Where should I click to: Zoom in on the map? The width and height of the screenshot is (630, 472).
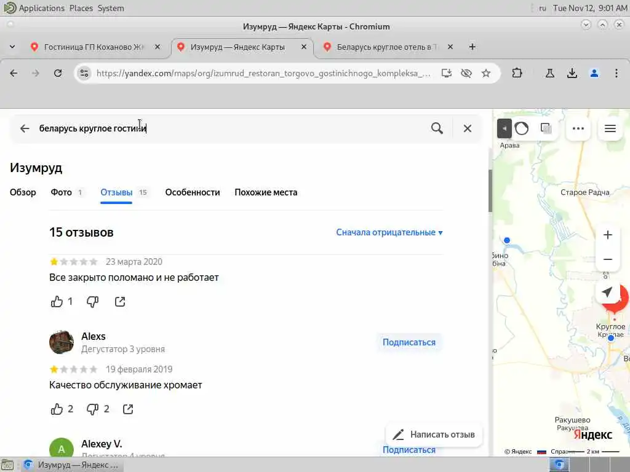coord(607,235)
